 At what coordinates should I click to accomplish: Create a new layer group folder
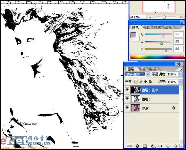pos(160,146)
